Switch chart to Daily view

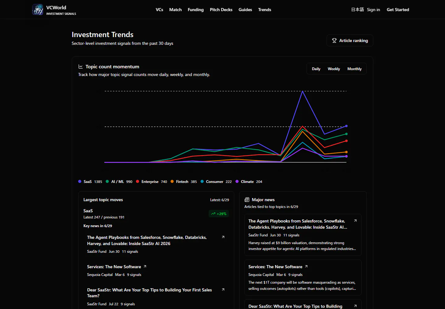(x=316, y=69)
